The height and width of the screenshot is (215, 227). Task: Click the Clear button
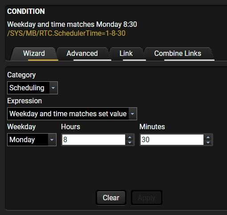111,198
